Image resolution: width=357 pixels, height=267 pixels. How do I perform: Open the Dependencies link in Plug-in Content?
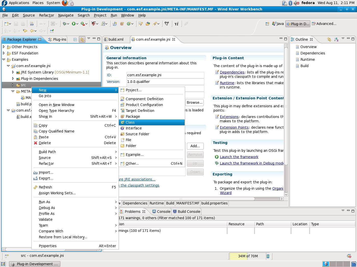coord(232,72)
